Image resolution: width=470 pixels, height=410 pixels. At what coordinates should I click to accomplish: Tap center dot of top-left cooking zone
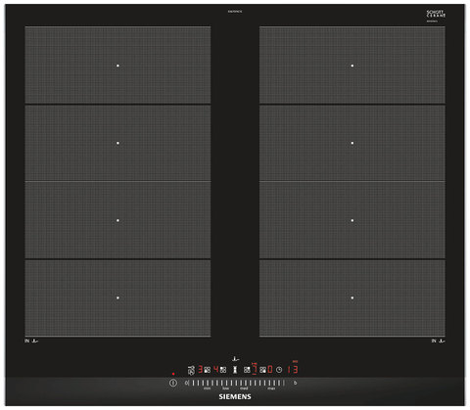point(117,66)
